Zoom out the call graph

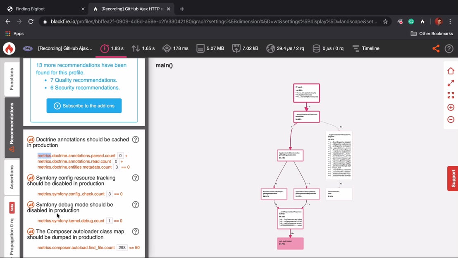click(451, 119)
